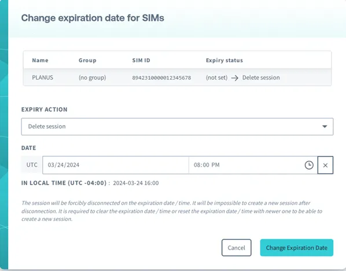Click the arrow icon in Expiry status
346x271 pixels.
coord(235,78)
